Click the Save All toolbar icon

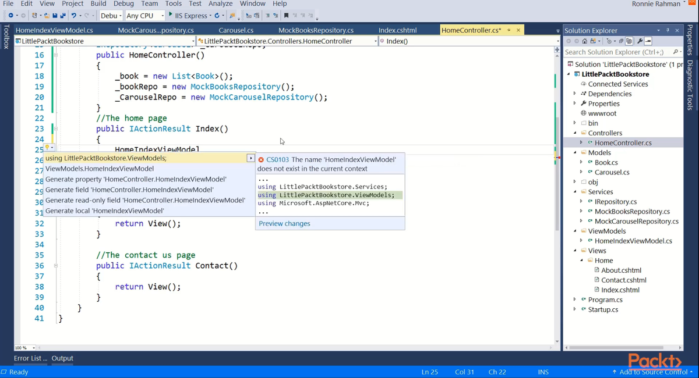click(x=62, y=15)
